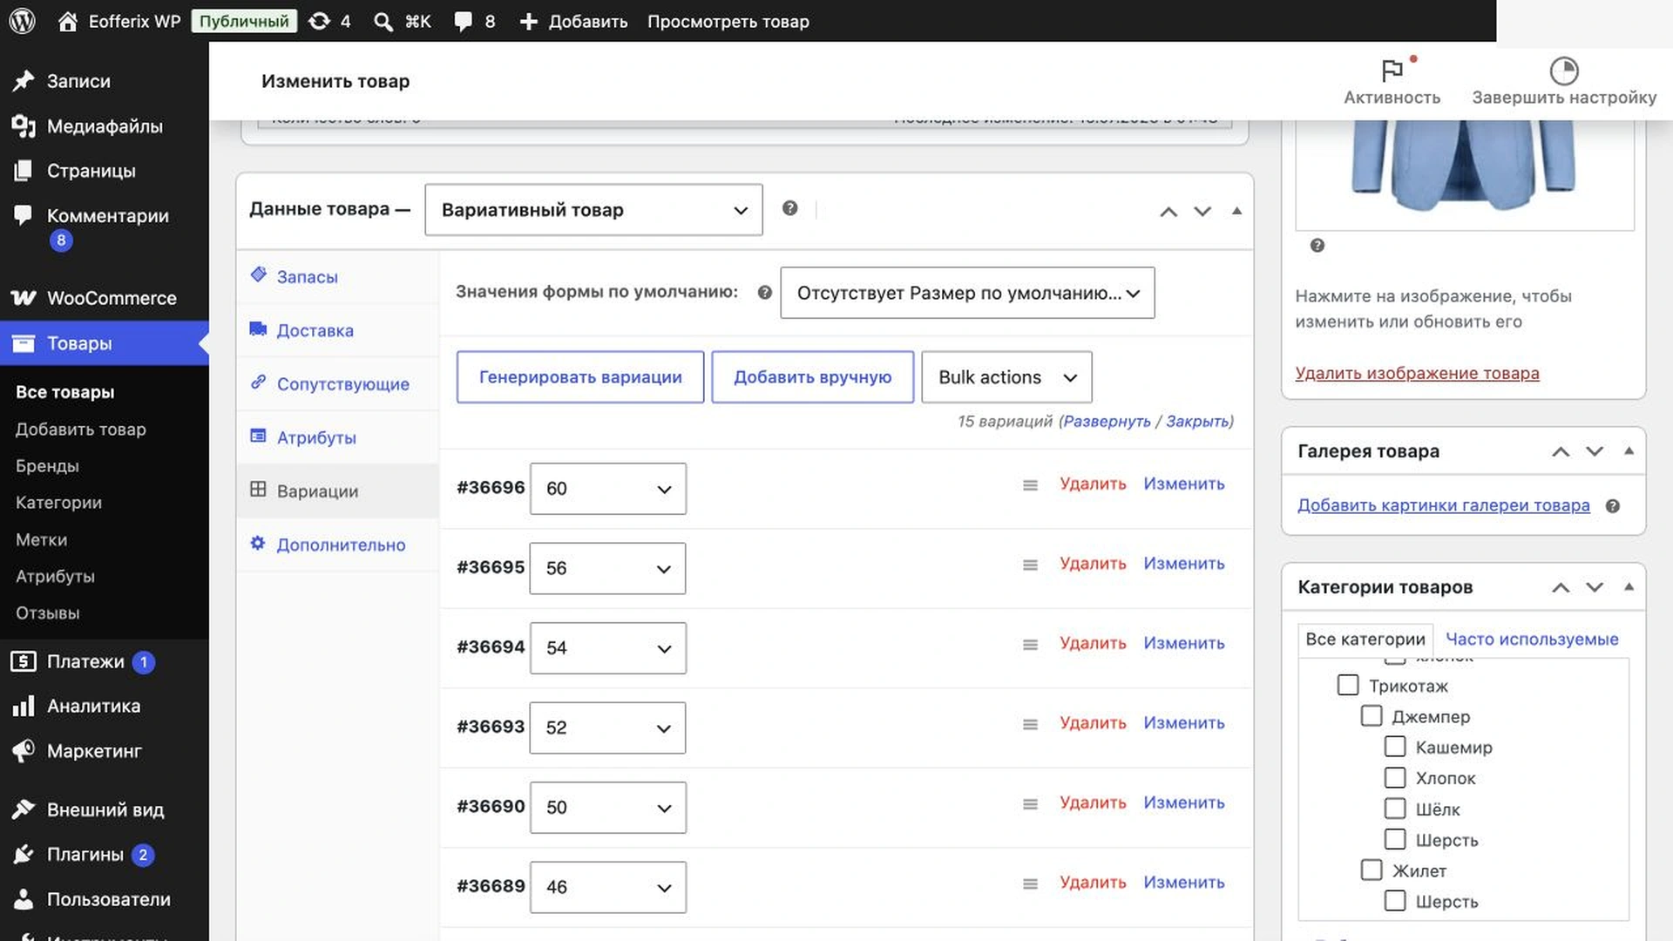
Task: Click the help icon beside the product type
Action: point(789,208)
